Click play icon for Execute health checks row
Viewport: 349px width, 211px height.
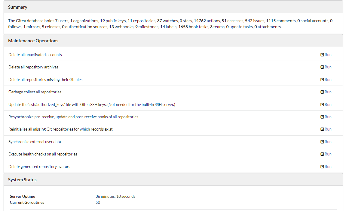click(322, 154)
